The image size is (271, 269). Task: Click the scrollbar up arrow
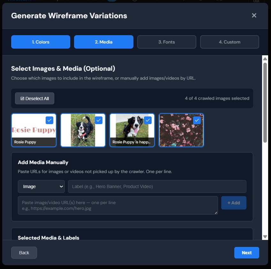(x=265, y=59)
